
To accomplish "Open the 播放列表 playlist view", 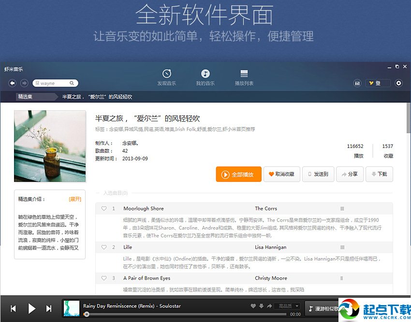I will tap(244, 77).
